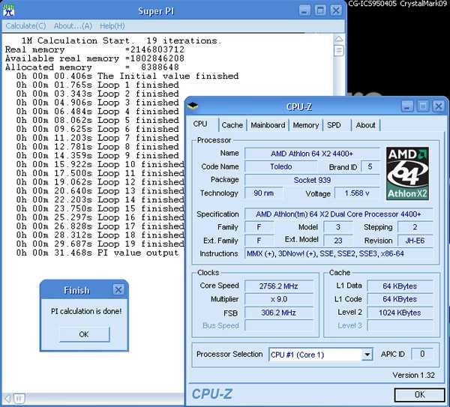Click the '1M Calculation Start' line

(x=121, y=40)
